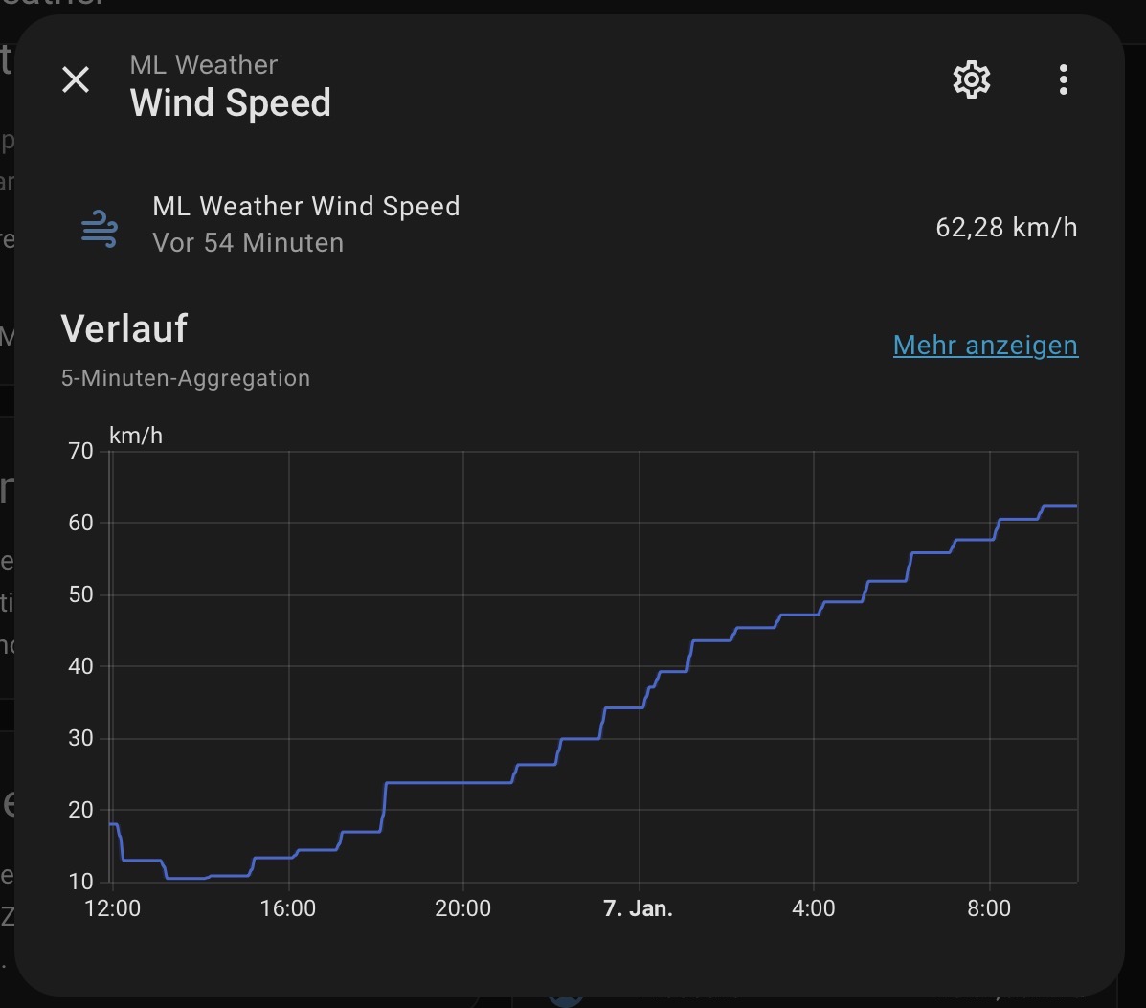Click the Vor 54 Minuten timestamp
Image resolution: width=1146 pixels, height=1008 pixels.
[248, 243]
